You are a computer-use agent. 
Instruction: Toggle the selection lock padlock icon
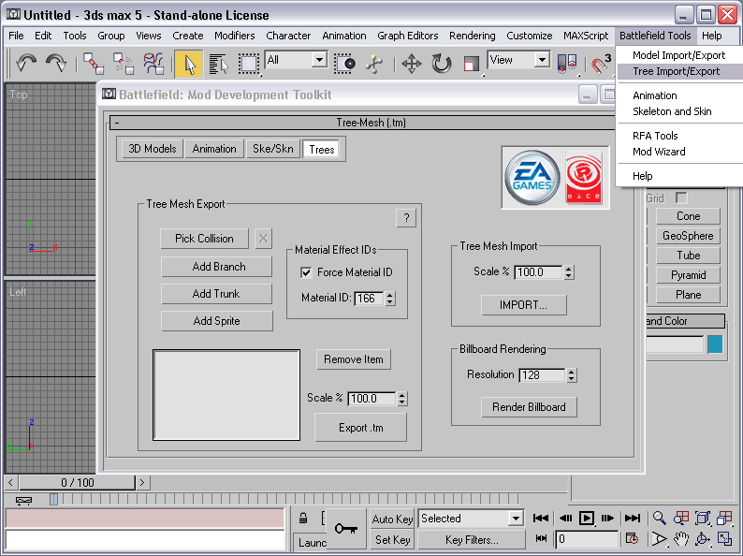click(x=303, y=519)
